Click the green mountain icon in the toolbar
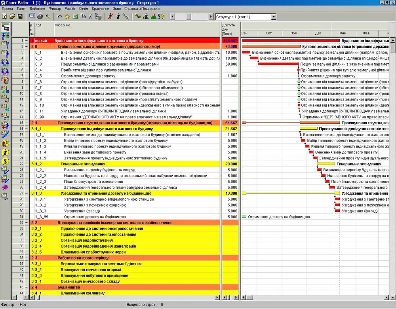 (x=153, y=17)
